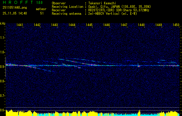Click the Ogaki, Gifu, JAPAN location text

coord(120,7)
